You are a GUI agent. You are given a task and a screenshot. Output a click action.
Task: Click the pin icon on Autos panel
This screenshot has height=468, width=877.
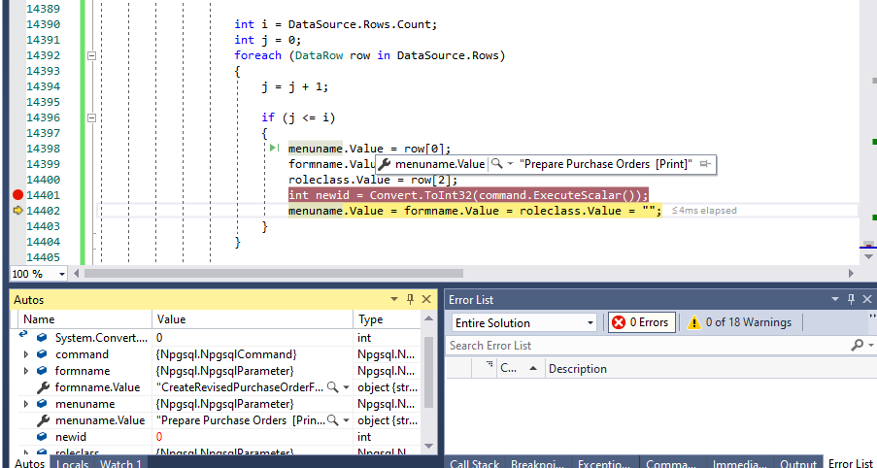point(411,300)
